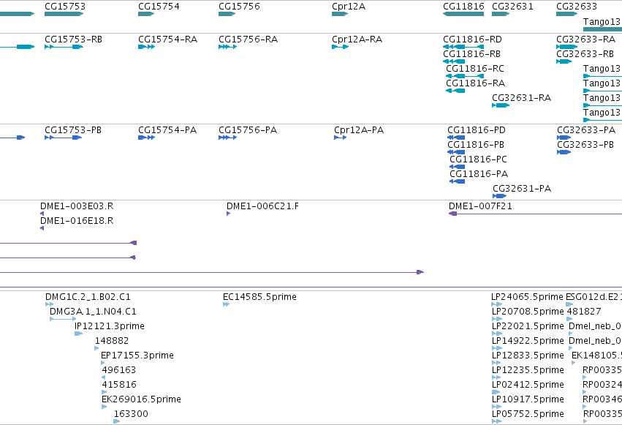Viewport: 622px width, 425px height.
Task: Click the LP12235.5prime label
Action: 528,370
